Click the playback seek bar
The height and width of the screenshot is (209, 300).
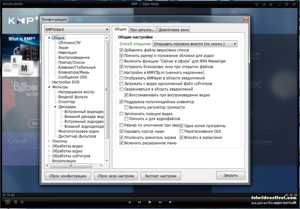[150, 195]
